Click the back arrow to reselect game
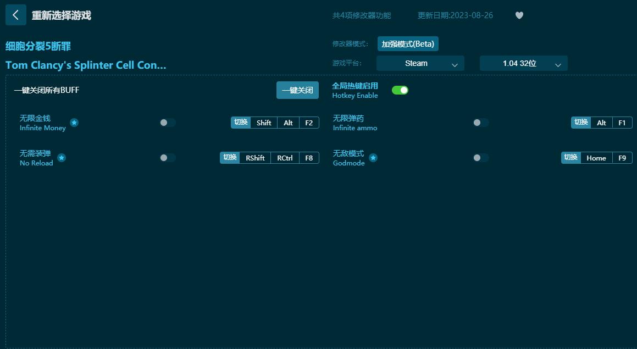This screenshot has height=349, width=637. click(15, 15)
